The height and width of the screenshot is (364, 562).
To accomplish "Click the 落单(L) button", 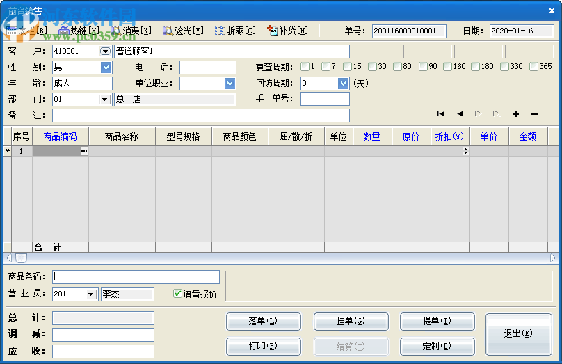I will tap(264, 322).
